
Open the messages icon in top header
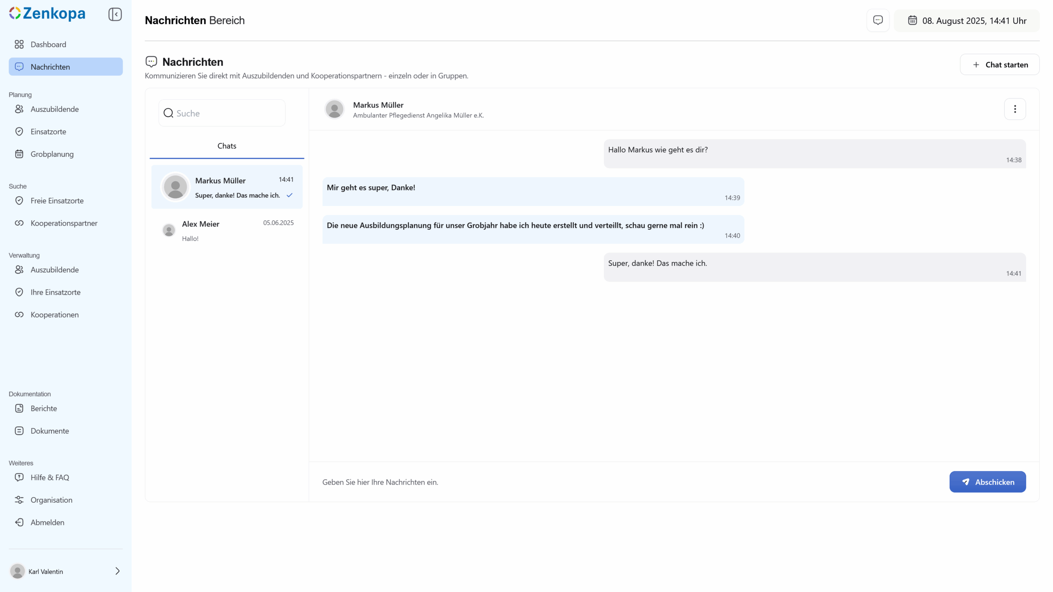pos(878,20)
